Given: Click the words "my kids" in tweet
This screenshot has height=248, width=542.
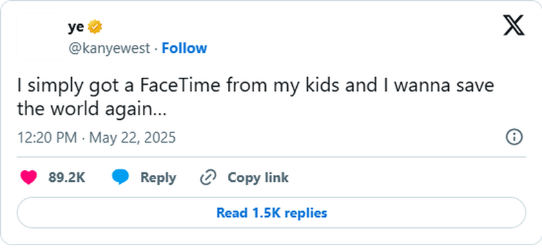Looking at the screenshot, I should pos(307,85).
